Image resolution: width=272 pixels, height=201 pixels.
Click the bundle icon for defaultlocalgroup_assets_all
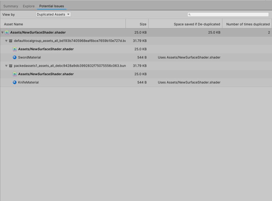(x=10, y=40)
